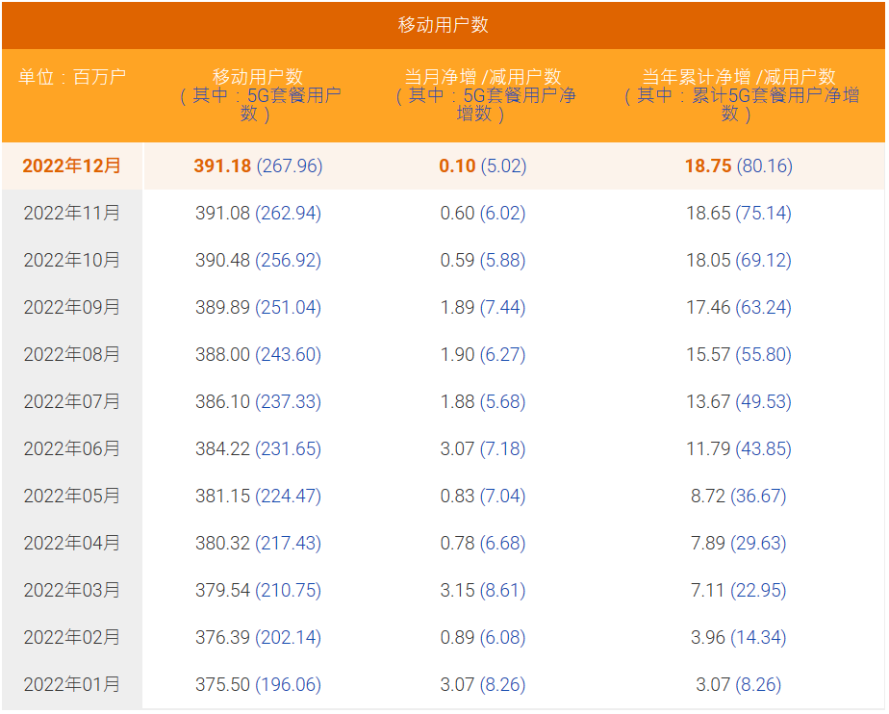The image size is (889, 714).
Task: Select the 381.15 (224.47) cell for May
Action: click(258, 496)
